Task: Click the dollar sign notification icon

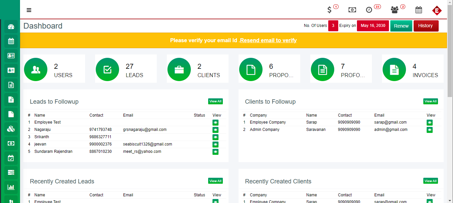Action: point(330,10)
